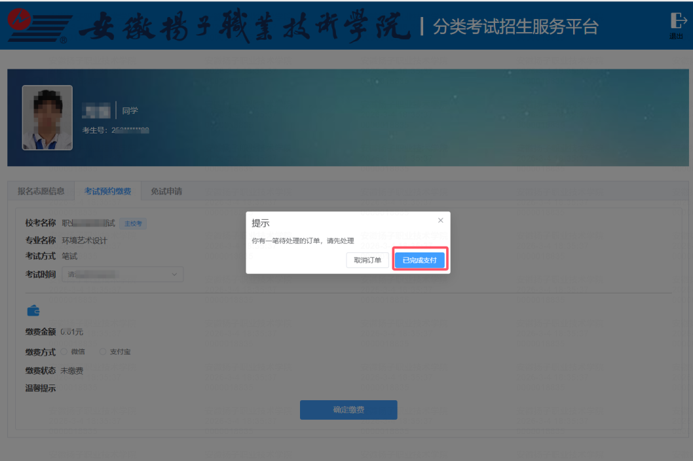The image size is (693, 461).
Task: Click the 确定缴费 button
Action: click(x=348, y=410)
